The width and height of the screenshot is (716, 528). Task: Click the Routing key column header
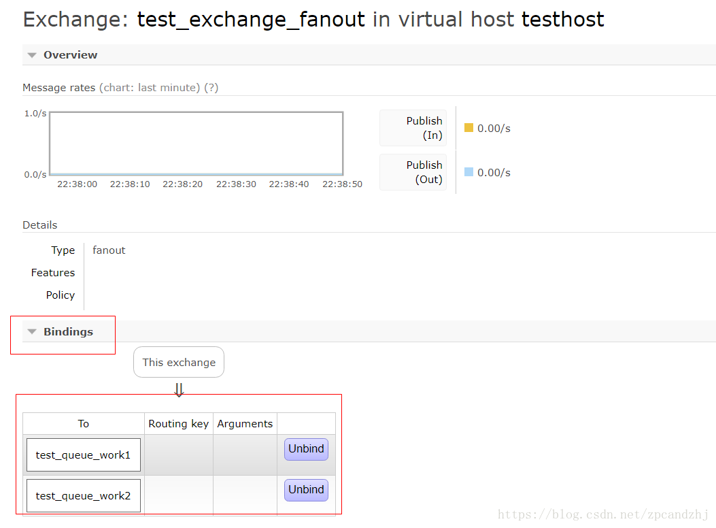point(179,424)
